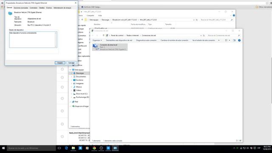Switch to the Opciones avanzadas tab

[21, 8]
